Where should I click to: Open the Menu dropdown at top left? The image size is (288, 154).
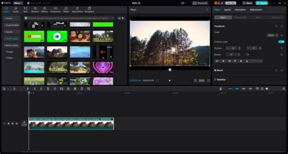click(x=18, y=3)
